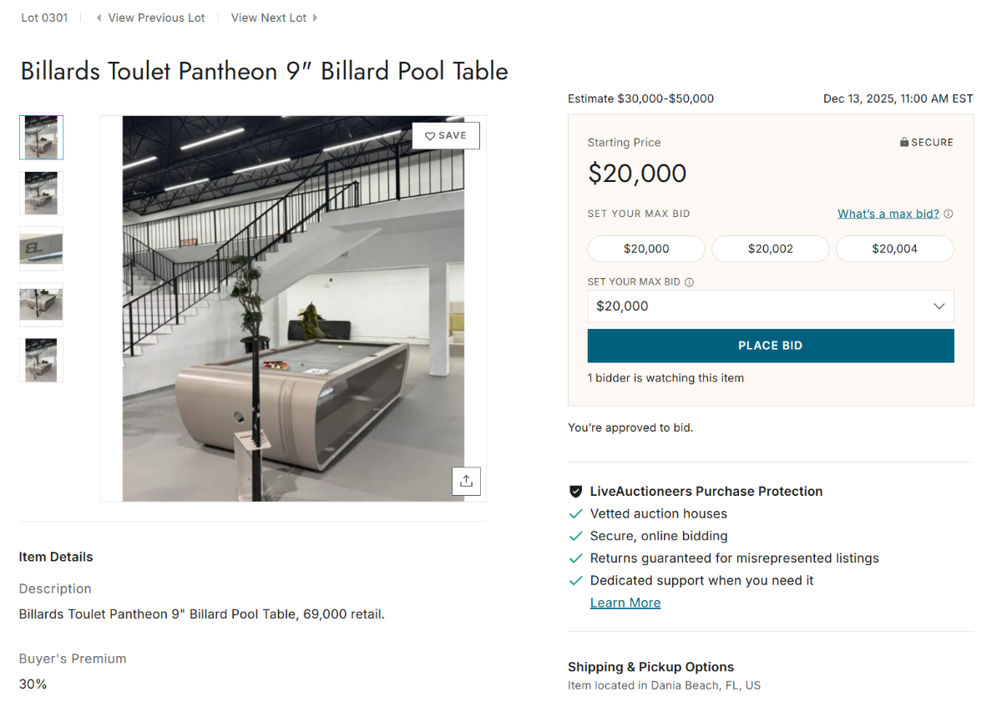Image resolution: width=1002 pixels, height=707 pixels.
Task: Save this lot with the heart button
Action: coord(446,136)
